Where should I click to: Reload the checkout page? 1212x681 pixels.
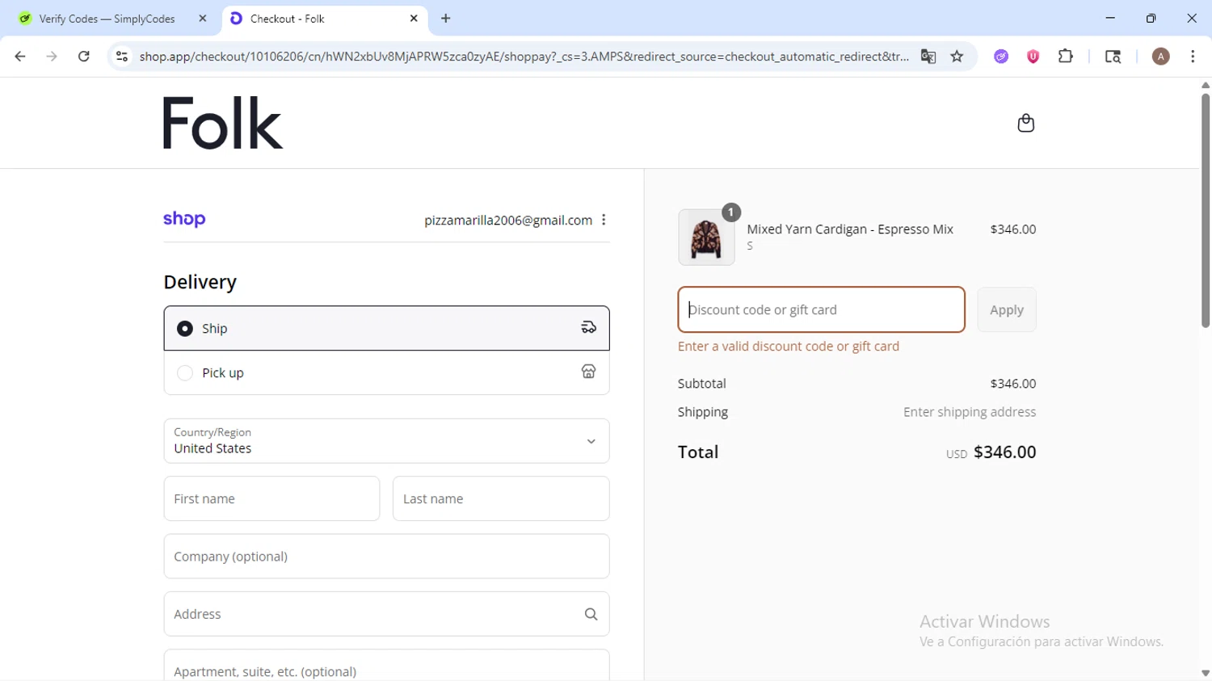[84, 57]
